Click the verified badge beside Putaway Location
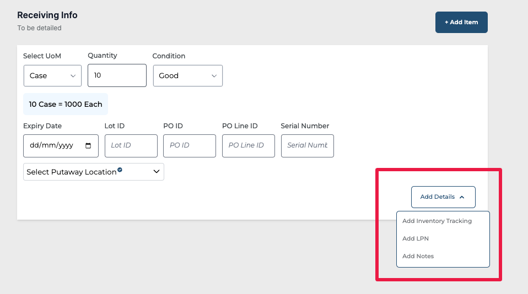The height and width of the screenshot is (294, 528). pyautogui.click(x=120, y=170)
